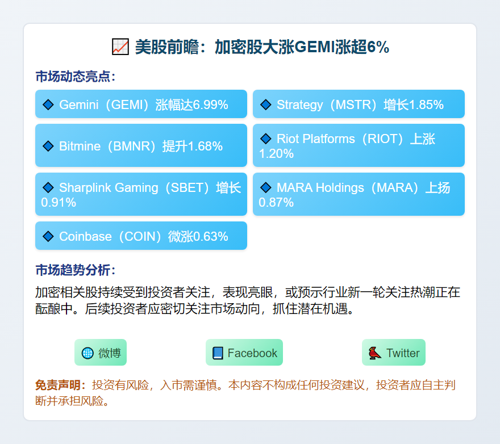Click the diamond bullet beside Sharplink Gaming
This screenshot has width=500, height=444.
(x=48, y=187)
